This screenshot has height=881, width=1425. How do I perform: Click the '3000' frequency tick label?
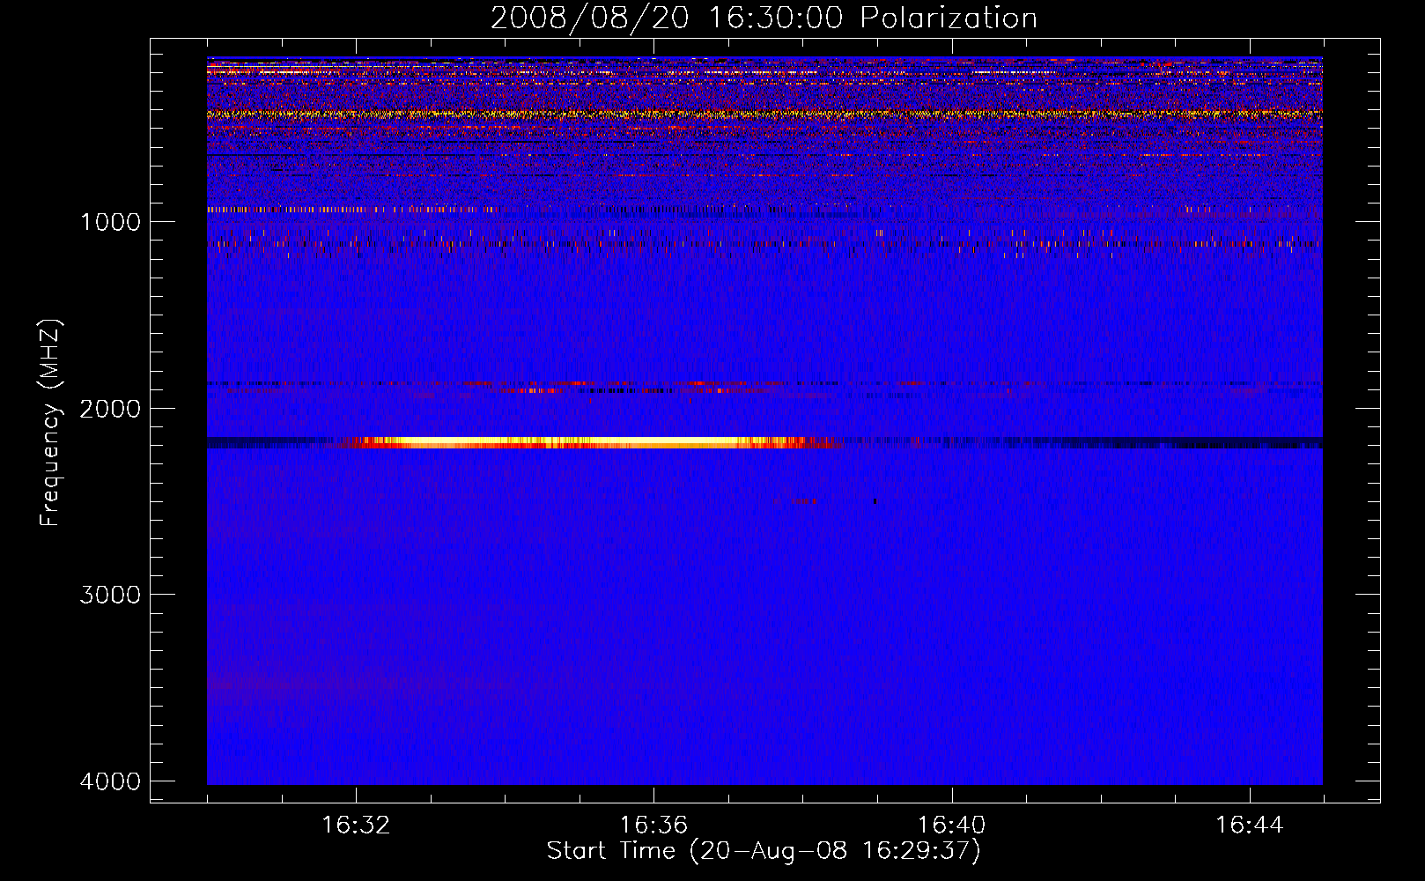click(x=110, y=595)
